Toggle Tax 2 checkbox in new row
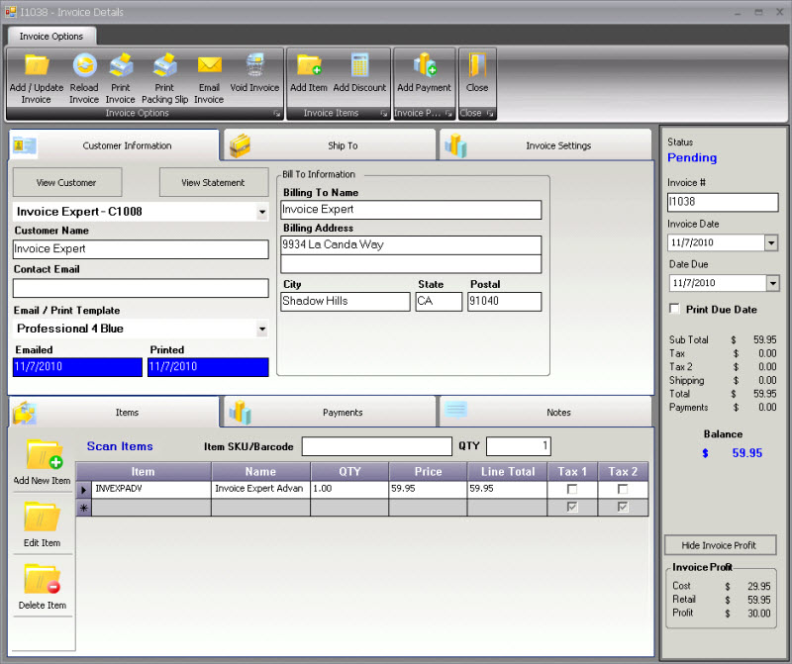 [623, 507]
